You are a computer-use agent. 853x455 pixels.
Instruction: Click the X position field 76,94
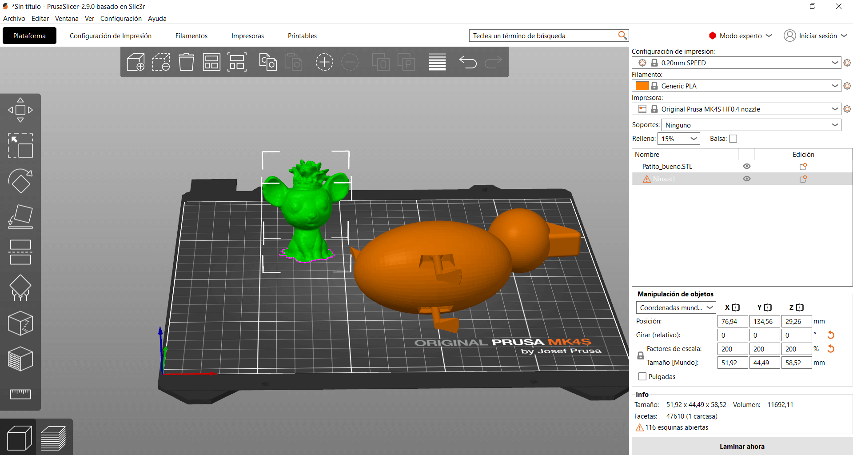pyautogui.click(x=733, y=321)
